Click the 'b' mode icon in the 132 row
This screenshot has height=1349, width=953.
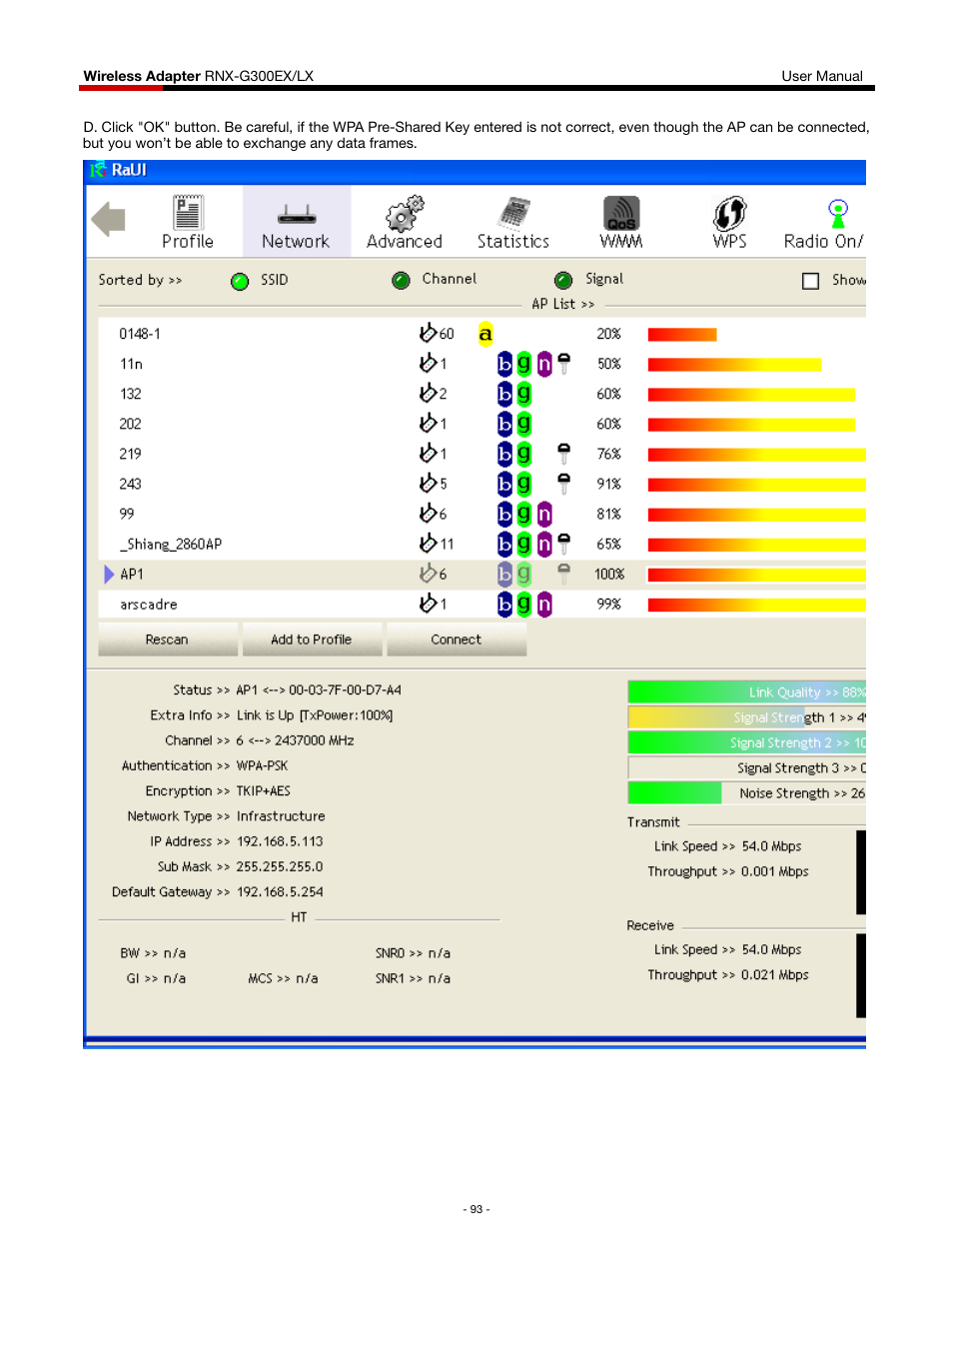(504, 394)
